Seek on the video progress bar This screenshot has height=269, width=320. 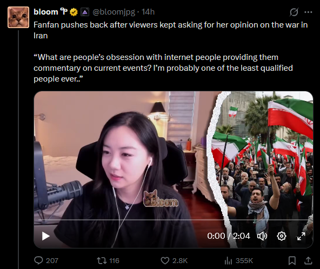174,220
